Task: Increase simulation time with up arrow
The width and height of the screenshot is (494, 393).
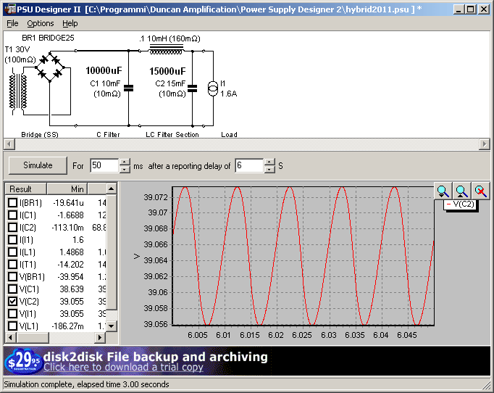Action: point(125,162)
